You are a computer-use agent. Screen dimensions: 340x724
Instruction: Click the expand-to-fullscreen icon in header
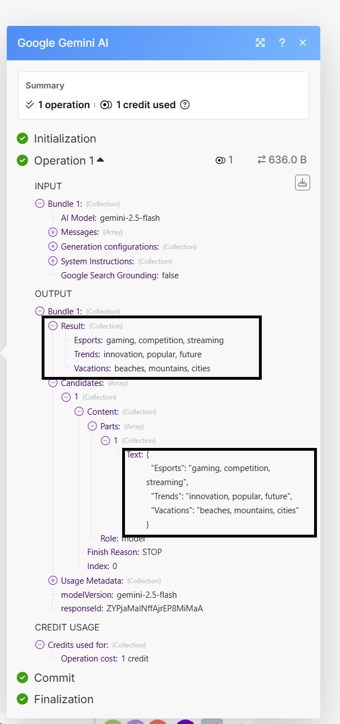[x=260, y=43]
